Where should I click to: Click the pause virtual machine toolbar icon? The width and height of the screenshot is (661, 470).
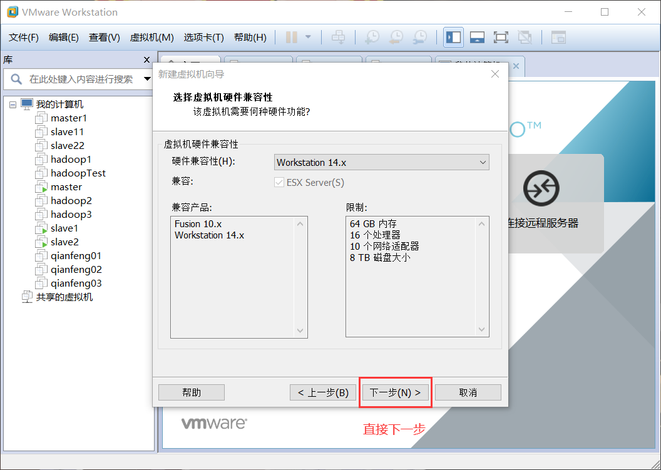click(x=291, y=38)
